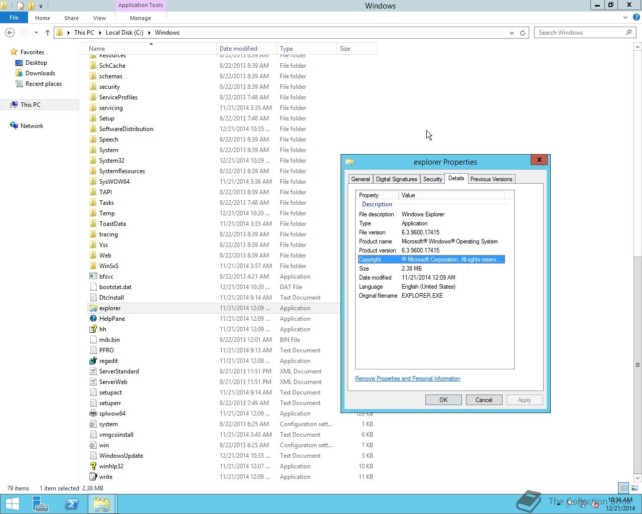642x514 pixels.
Task: Expand the ribbon with chevron arrow
Action: pos(625,18)
